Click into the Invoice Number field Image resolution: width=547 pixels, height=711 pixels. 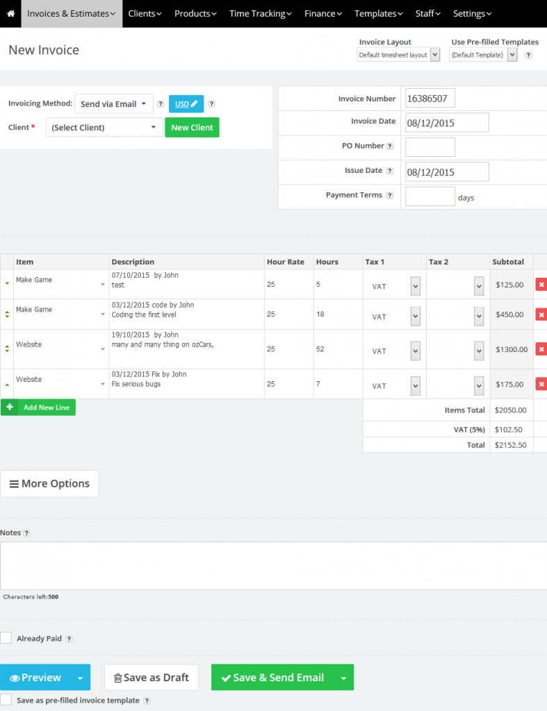(430, 99)
